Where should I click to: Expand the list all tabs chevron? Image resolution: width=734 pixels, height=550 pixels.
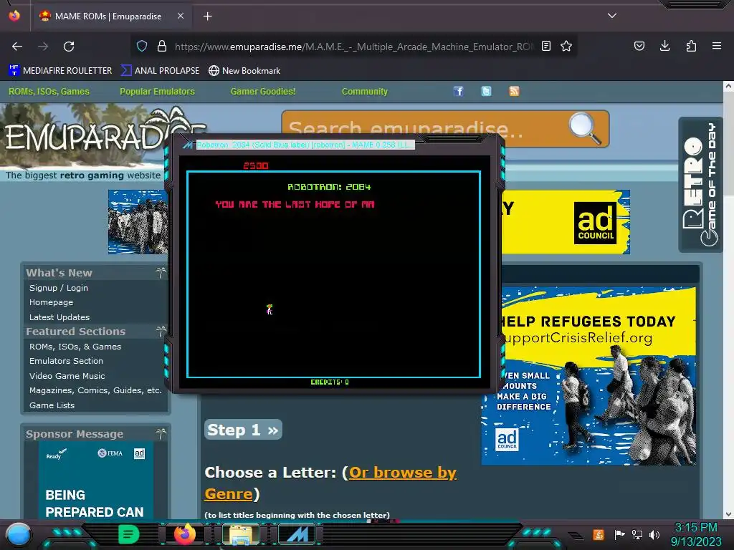(612, 16)
